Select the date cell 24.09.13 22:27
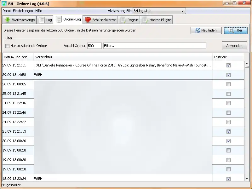 tap(18, 122)
